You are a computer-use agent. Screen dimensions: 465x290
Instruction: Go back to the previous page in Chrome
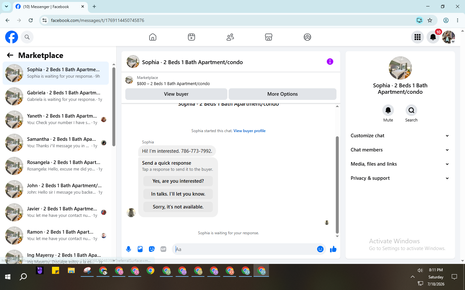point(7,20)
